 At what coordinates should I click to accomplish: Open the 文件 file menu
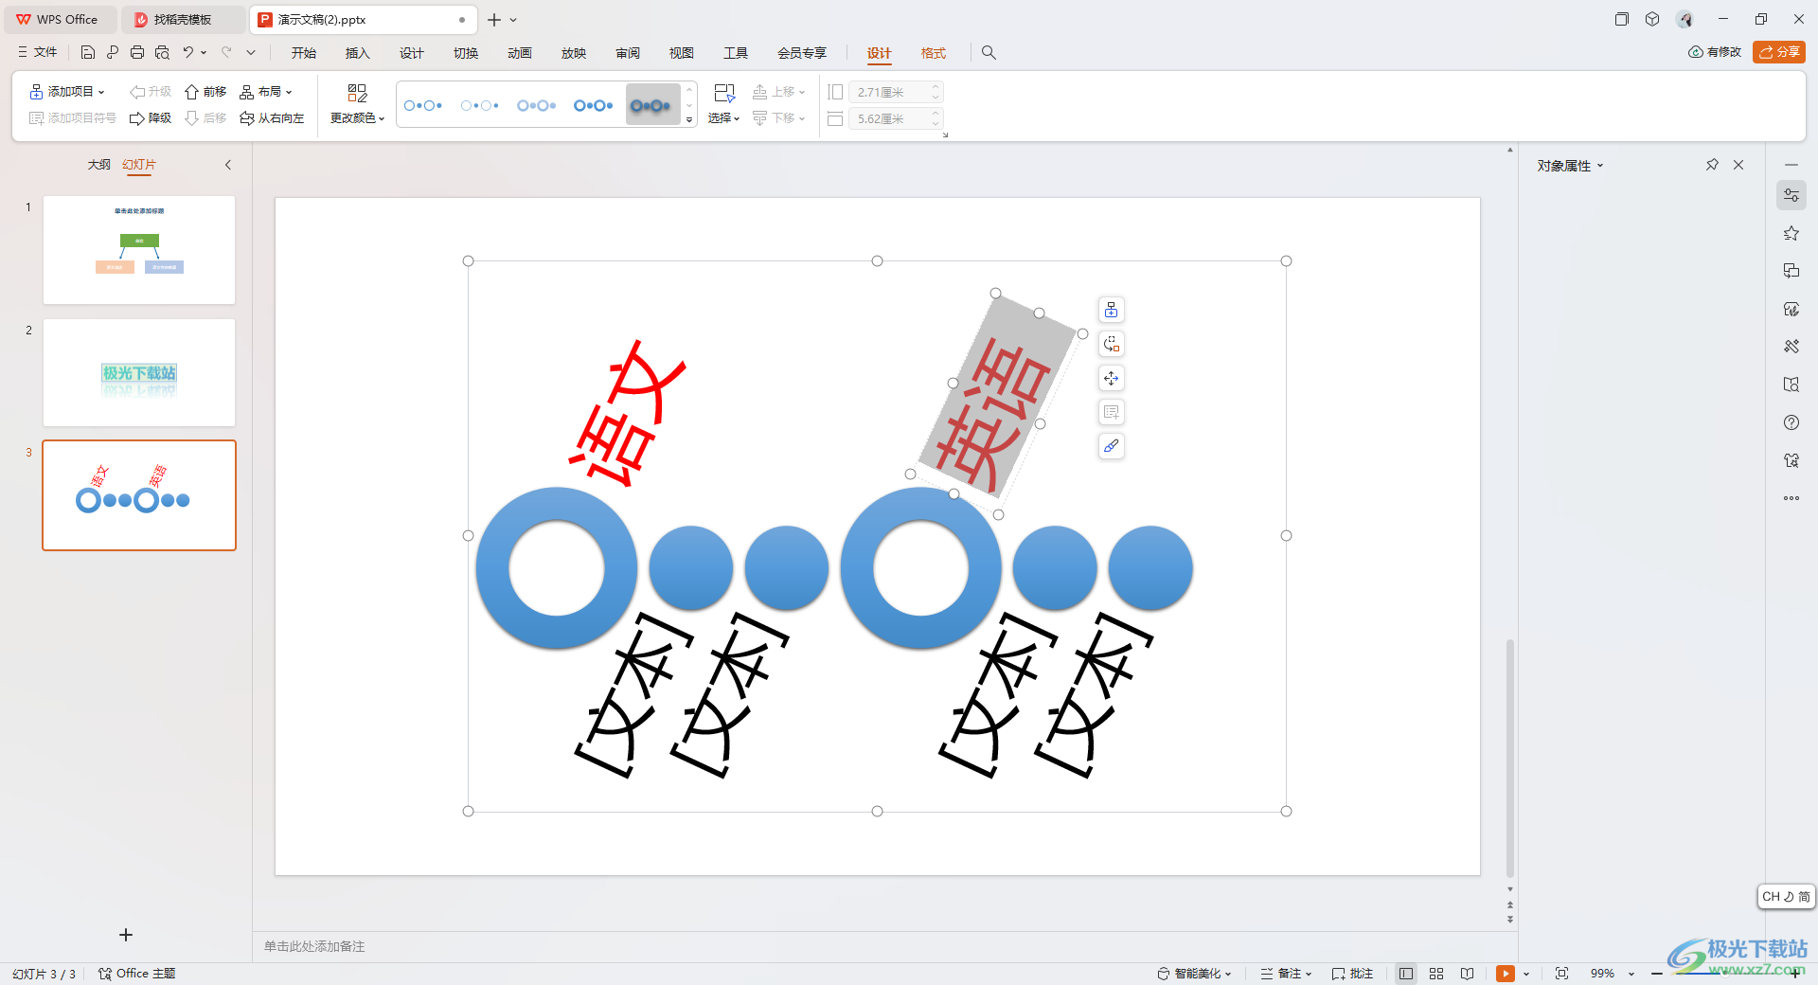[x=38, y=52]
